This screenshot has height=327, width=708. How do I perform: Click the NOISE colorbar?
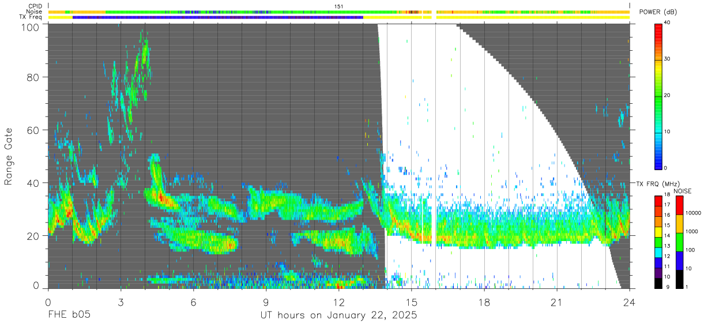680,242
